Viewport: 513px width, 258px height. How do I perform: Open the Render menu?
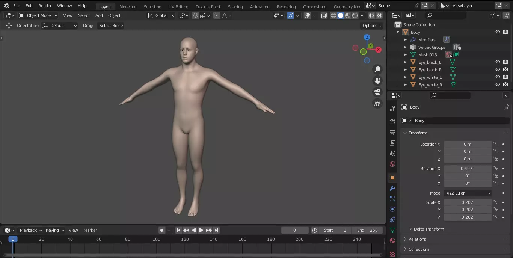tap(45, 6)
